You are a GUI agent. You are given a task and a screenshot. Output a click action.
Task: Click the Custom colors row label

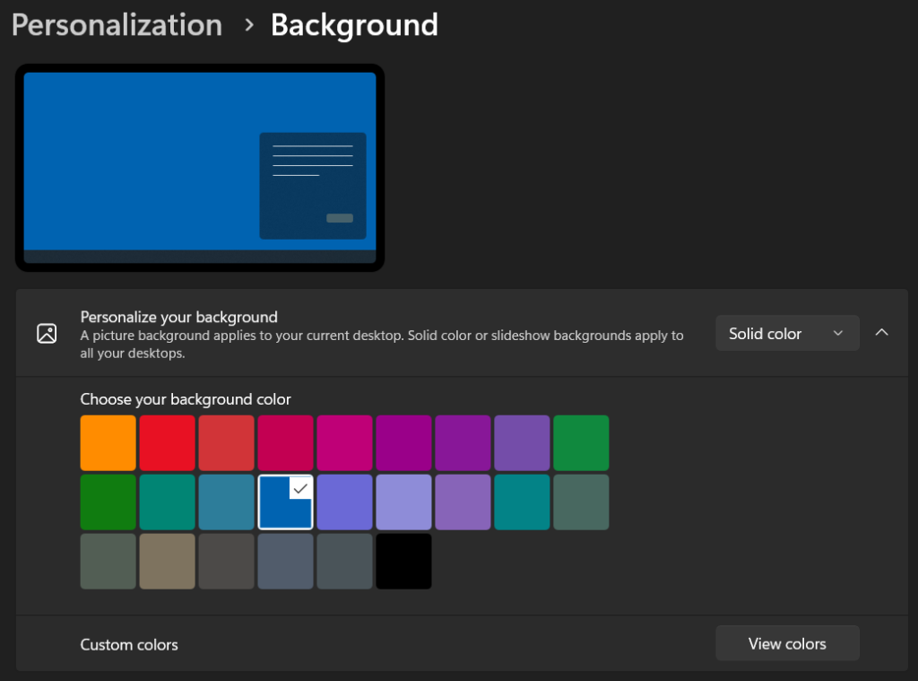click(129, 644)
